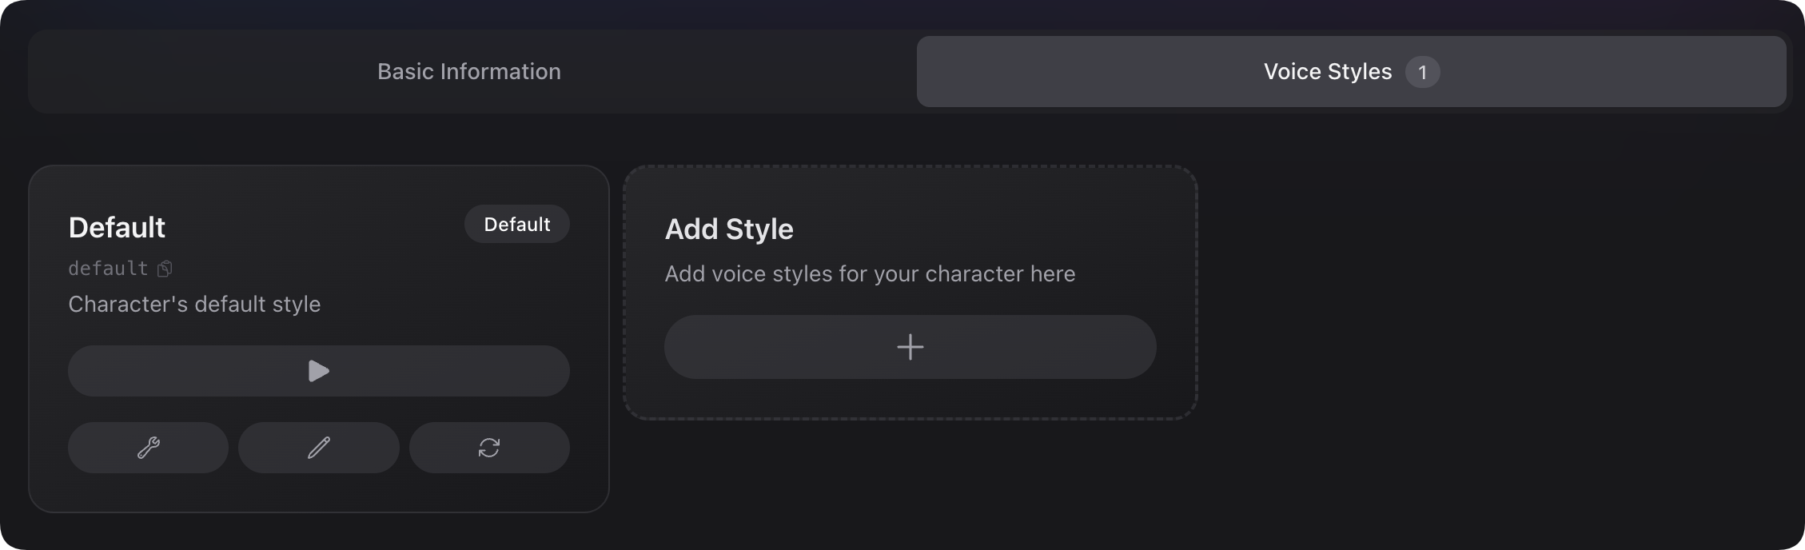Add a new voice style with plus button

point(910,347)
